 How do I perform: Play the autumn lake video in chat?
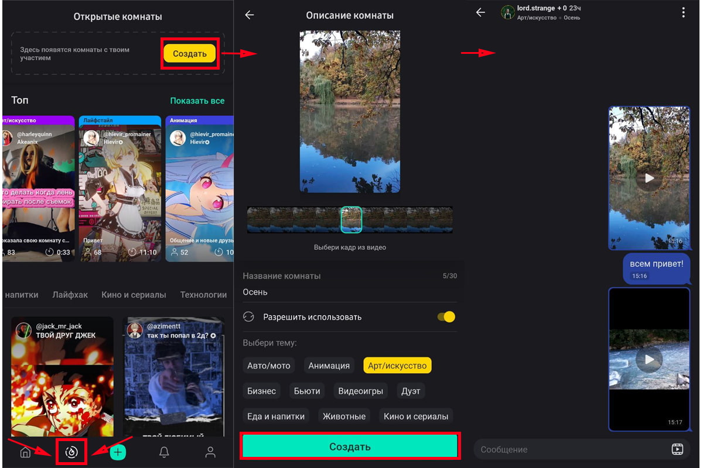(649, 178)
